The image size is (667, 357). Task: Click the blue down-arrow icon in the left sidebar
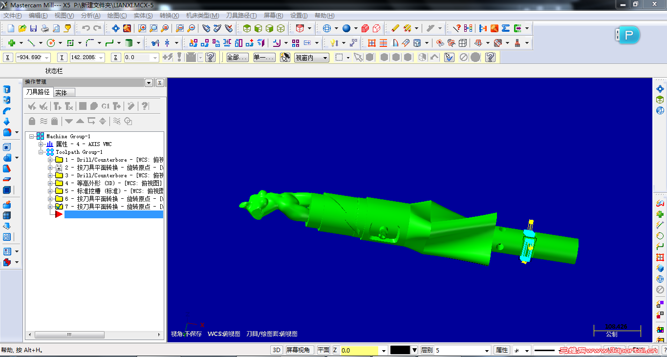tap(7, 122)
